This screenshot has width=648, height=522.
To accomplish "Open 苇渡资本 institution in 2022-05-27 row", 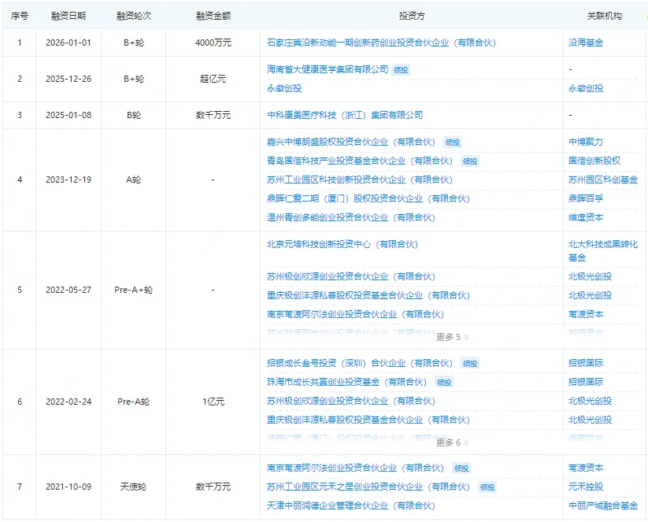I will point(586,314).
